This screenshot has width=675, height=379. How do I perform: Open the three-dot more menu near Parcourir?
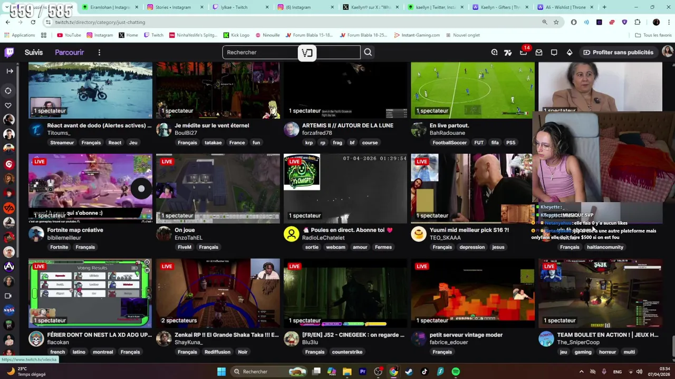click(99, 52)
